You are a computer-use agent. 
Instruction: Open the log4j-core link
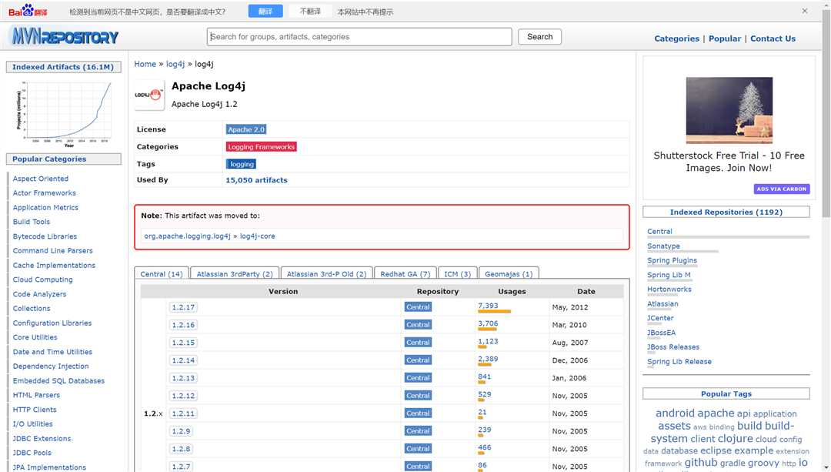click(258, 236)
